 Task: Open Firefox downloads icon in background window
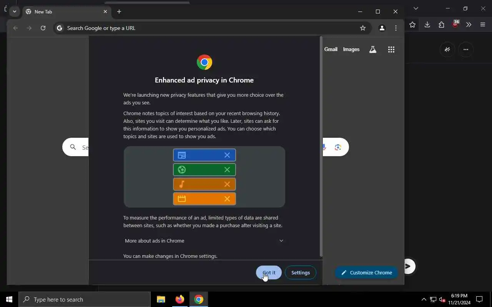pos(427,25)
